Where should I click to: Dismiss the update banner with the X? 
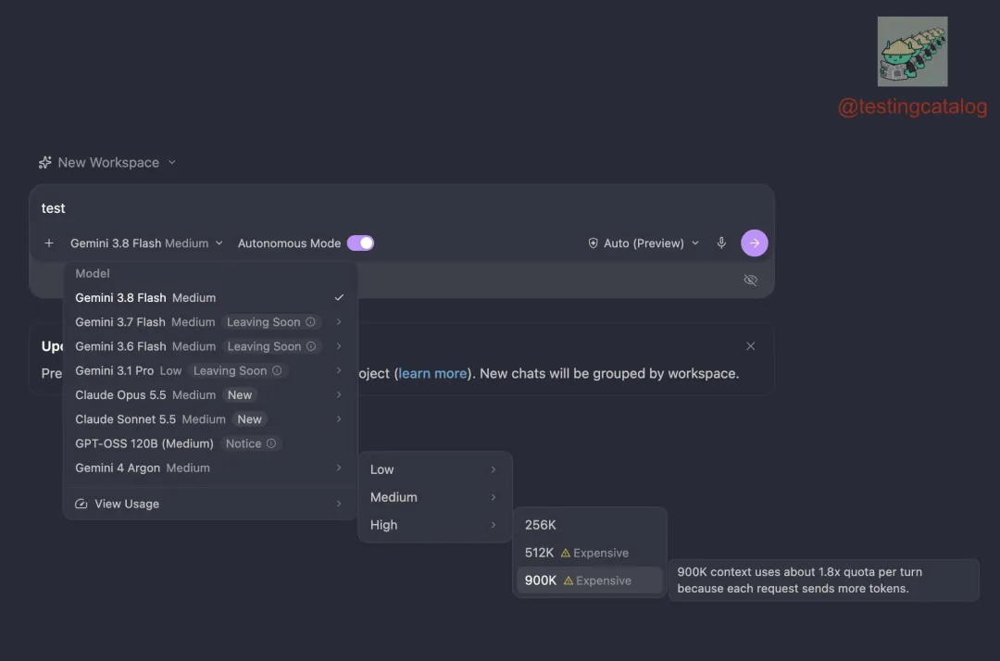[x=751, y=346]
